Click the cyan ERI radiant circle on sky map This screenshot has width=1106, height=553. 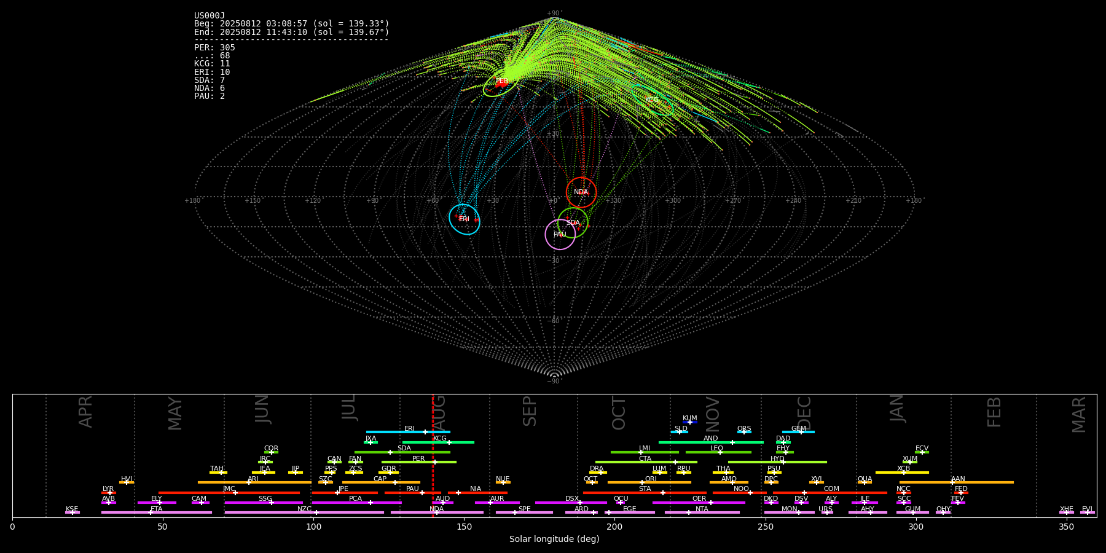tap(465, 219)
